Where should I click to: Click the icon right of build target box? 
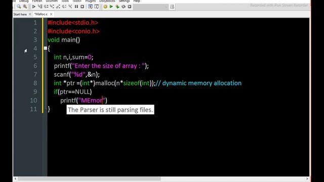pos(172,7)
